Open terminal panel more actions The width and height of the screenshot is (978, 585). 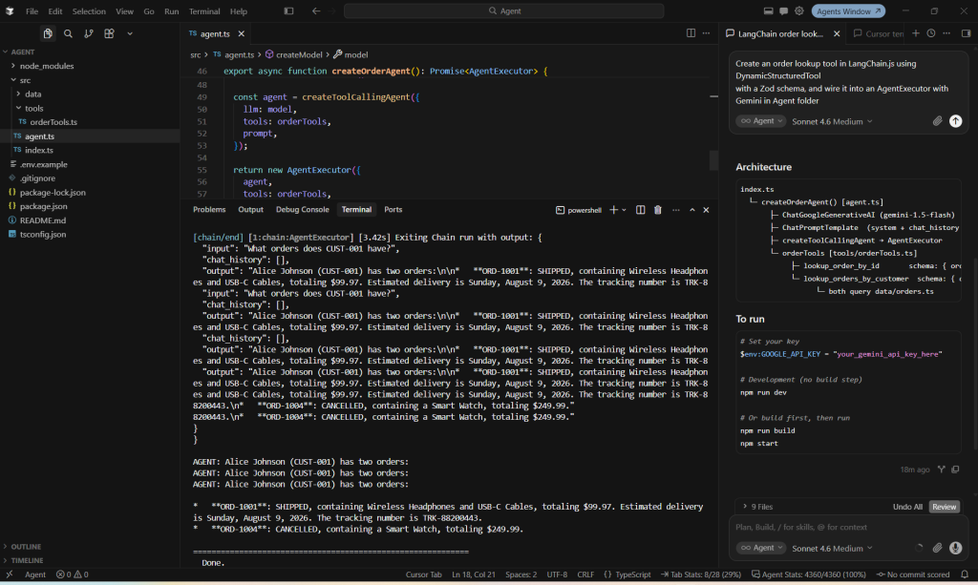[675, 210]
